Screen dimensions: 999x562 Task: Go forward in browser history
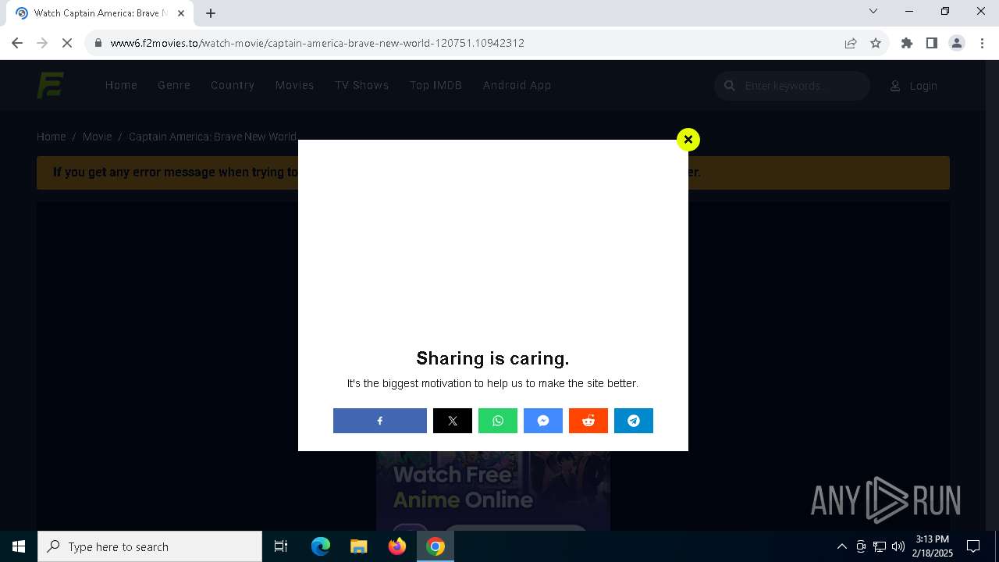pyautogui.click(x=42, y=43)
